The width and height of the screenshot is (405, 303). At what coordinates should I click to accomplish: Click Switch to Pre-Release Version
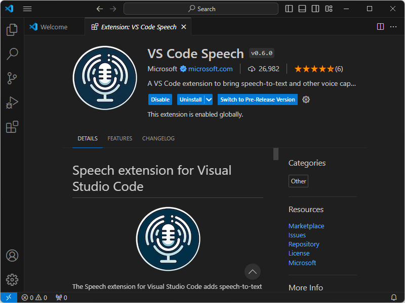(x=257, y=99)
